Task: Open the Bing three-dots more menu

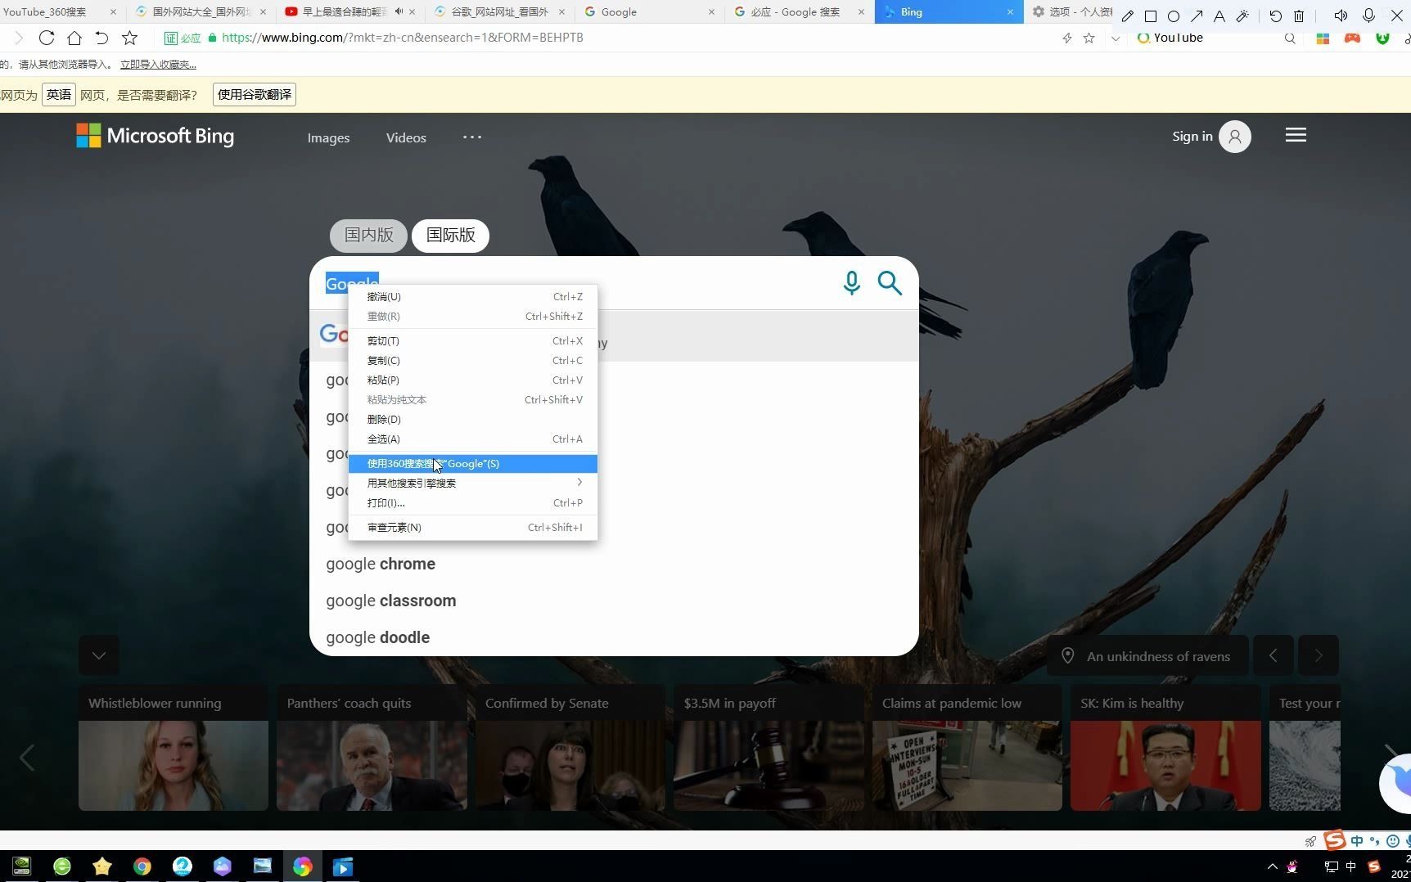Action: [x=472, y=137]
